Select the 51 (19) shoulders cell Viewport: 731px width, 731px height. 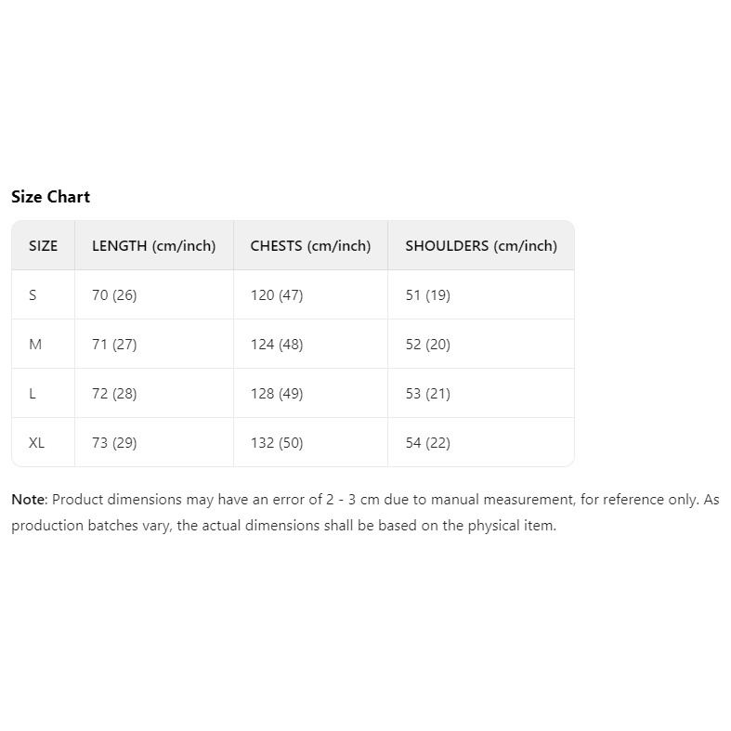coord(427,295)
